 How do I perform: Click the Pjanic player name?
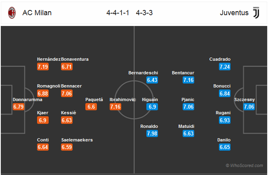(x=188, y=99)
